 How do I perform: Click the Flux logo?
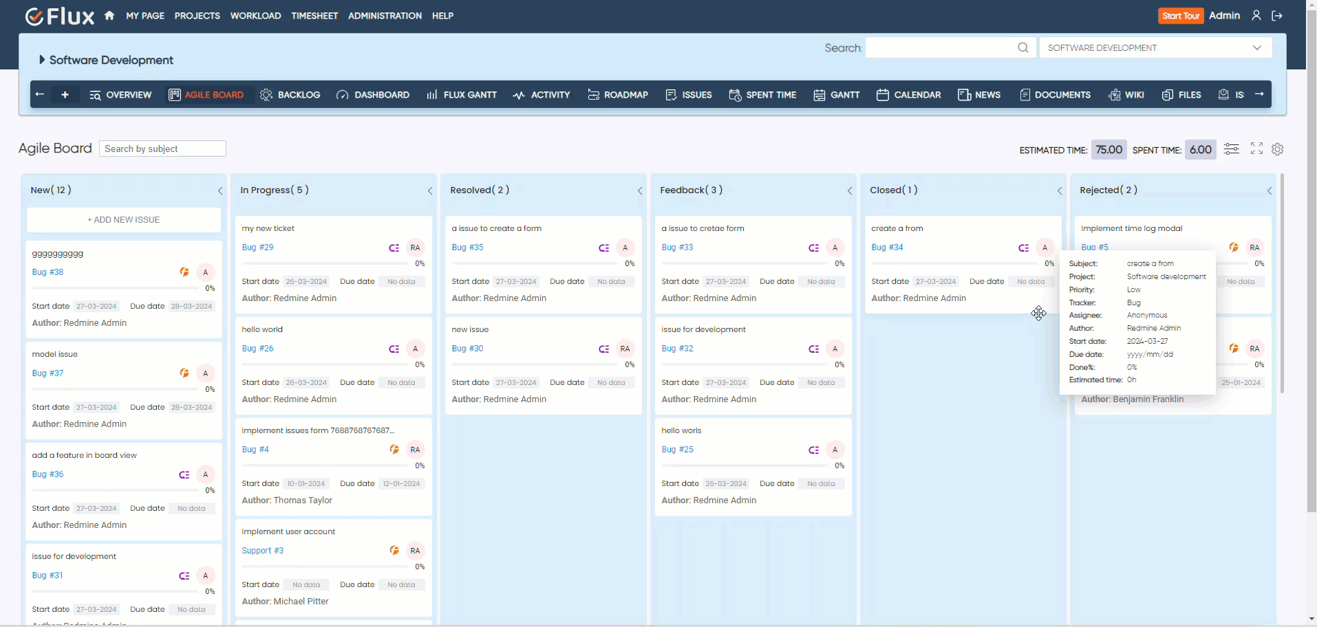[x=59, y=16]
